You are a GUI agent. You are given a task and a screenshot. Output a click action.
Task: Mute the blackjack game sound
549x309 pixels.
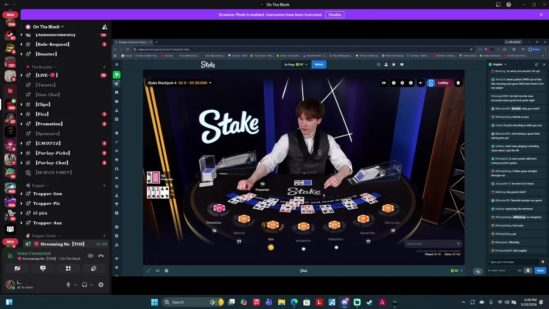[420, 83]
